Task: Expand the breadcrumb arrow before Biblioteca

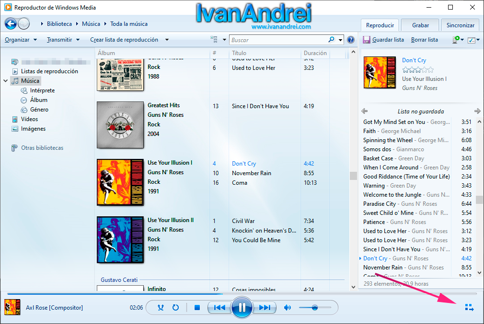Action: click(42, 24)
